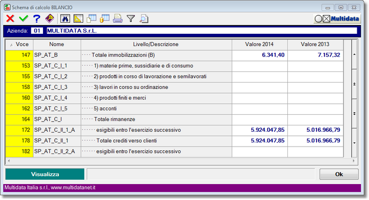
Task: Click the copy table to document icon
Action: point(91,19)
